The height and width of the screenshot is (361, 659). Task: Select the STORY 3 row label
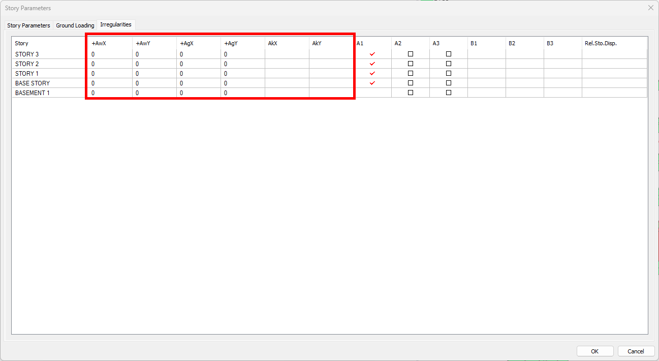point(27,54)
